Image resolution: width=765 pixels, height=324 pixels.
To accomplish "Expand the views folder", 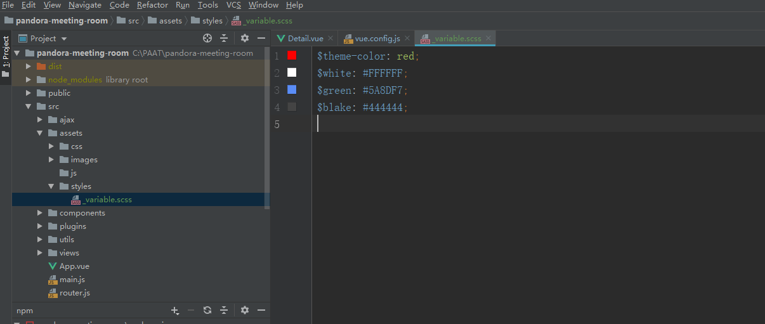I will (39, 252).
